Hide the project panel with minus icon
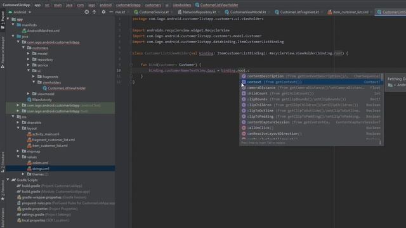Image resolution: width=406 pixels, height=228 pixels. (111, 12)
